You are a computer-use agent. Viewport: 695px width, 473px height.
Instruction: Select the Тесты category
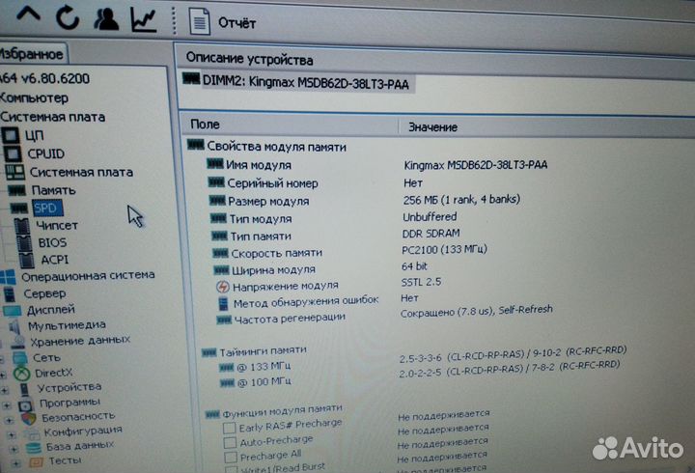[x=65, y=460]
